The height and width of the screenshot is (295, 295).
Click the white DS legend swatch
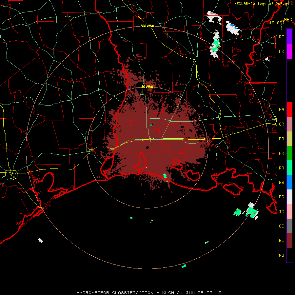[289, 197]
